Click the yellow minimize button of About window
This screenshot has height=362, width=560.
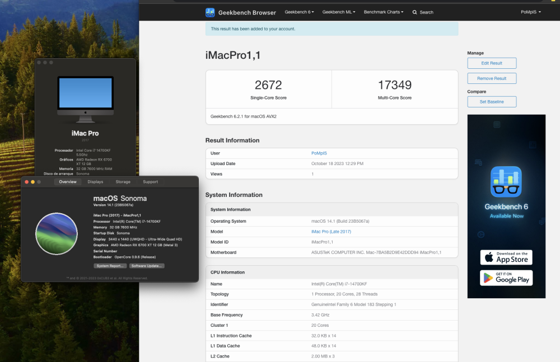point(32,182)
